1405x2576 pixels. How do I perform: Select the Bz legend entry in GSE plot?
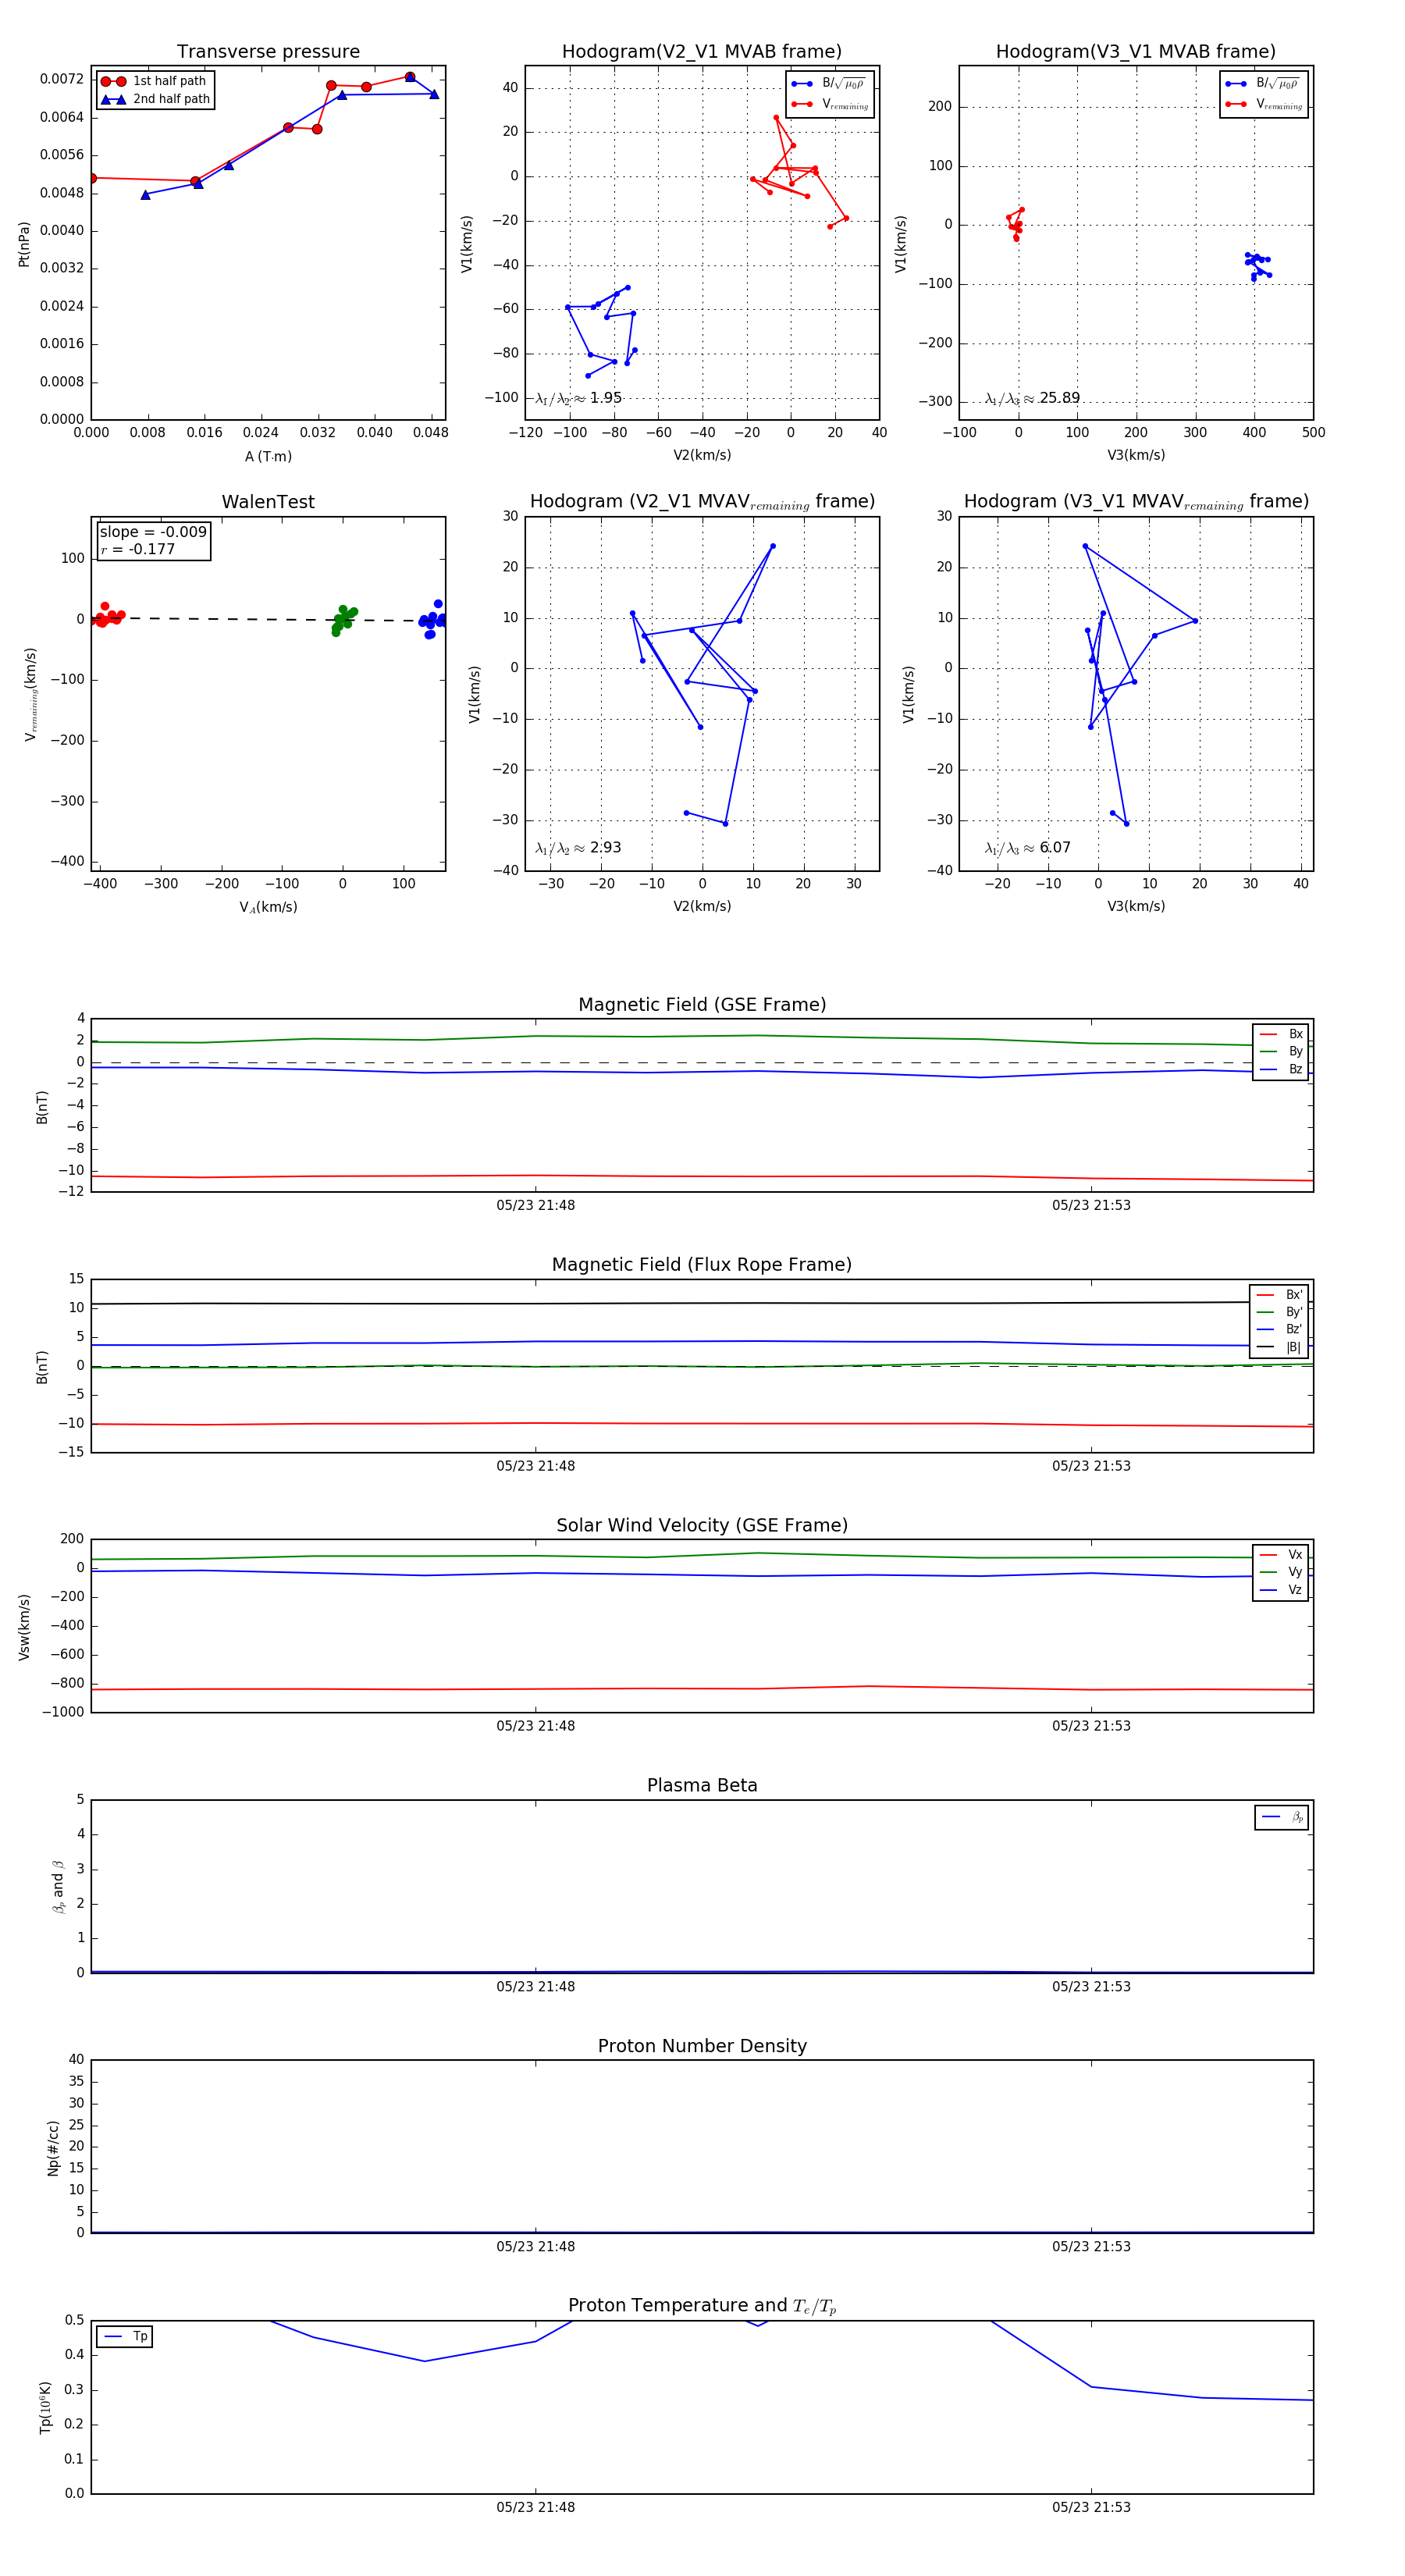pyautogui.click(x=1281, y=1069)
